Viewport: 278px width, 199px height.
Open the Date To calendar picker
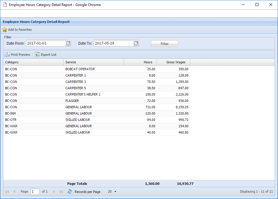tap(136, 43)
